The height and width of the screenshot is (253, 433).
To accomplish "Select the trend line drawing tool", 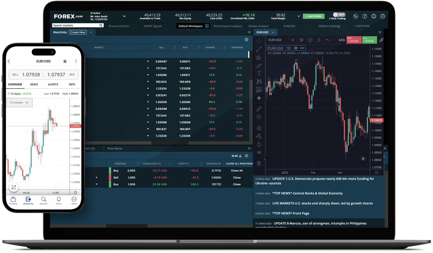I will (259, 49).
